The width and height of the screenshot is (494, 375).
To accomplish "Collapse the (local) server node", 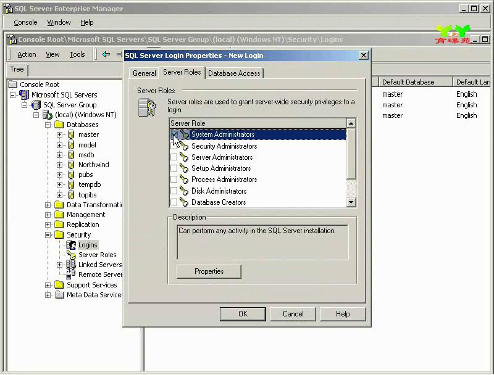I will click(36, 115).
